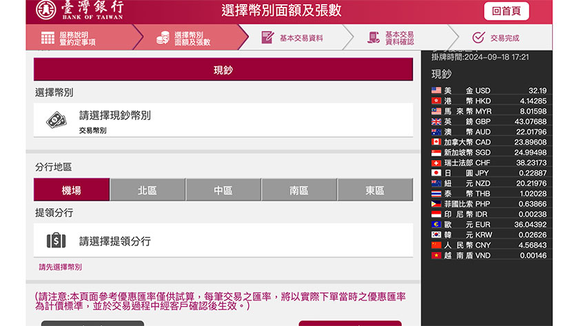Screen dimensions: 579x326
Task: Pick the 東區 region tab
Action: (x=375, y=190)
